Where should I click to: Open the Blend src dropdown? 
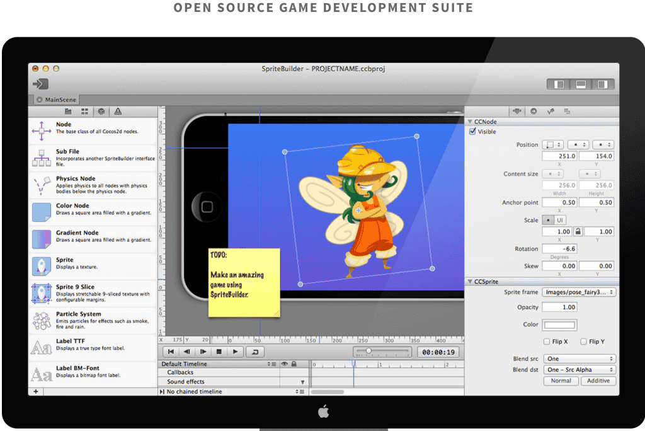coord(579,359)
